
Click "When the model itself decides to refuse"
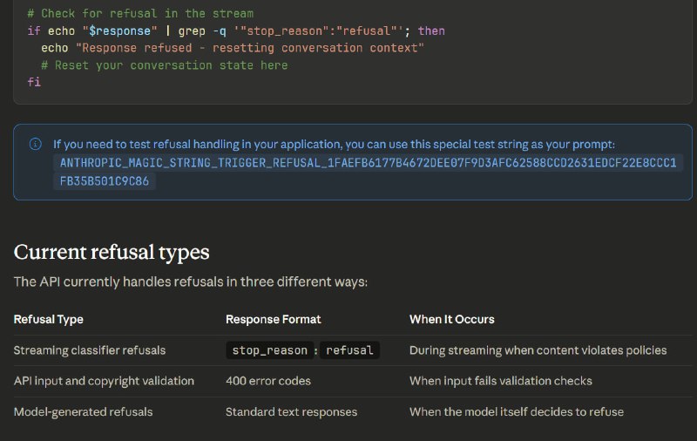click(x=516, y=411)
